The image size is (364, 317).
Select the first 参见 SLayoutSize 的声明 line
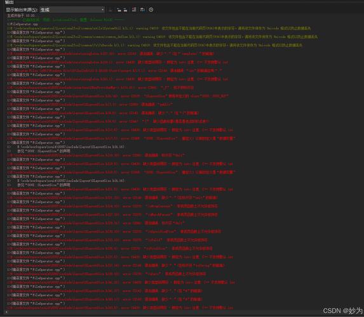39,151
